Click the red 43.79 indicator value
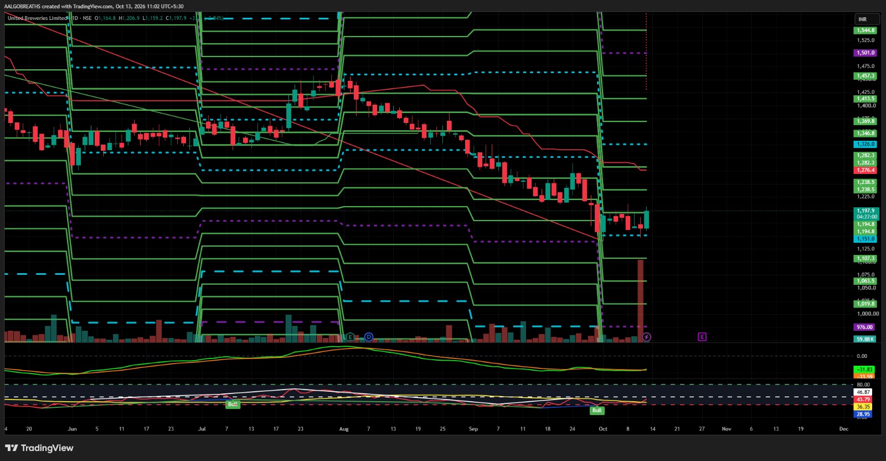The width and height of the screenshot is (886, 461). pyautogui.click(x=863, y=399)
